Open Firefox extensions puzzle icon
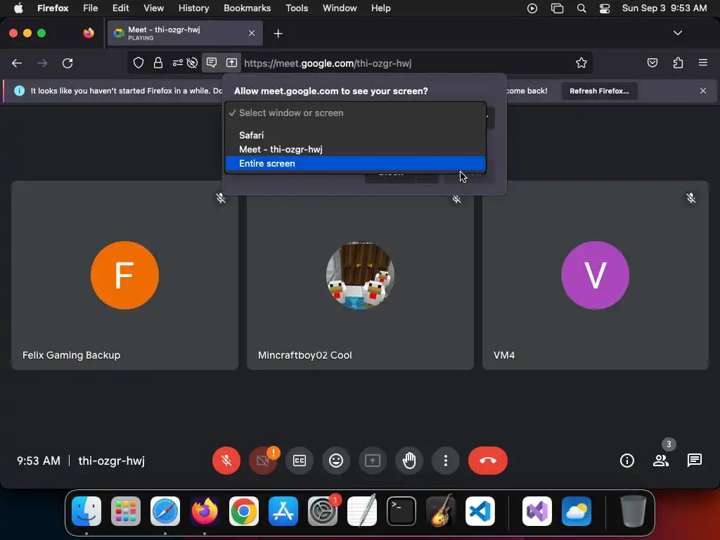 (x=679, y=63)
